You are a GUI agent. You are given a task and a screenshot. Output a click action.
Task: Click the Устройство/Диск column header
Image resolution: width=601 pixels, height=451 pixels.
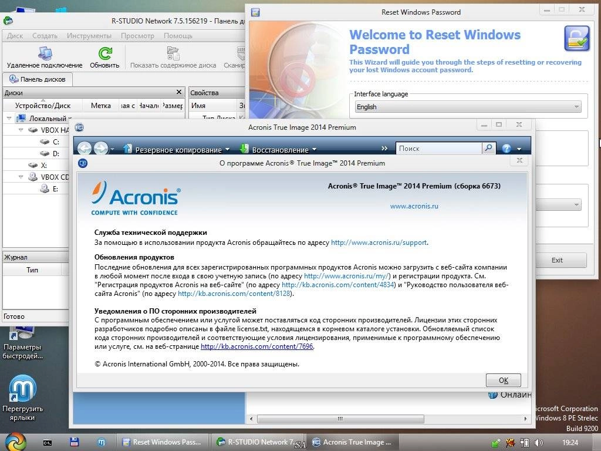pos(42,106)
